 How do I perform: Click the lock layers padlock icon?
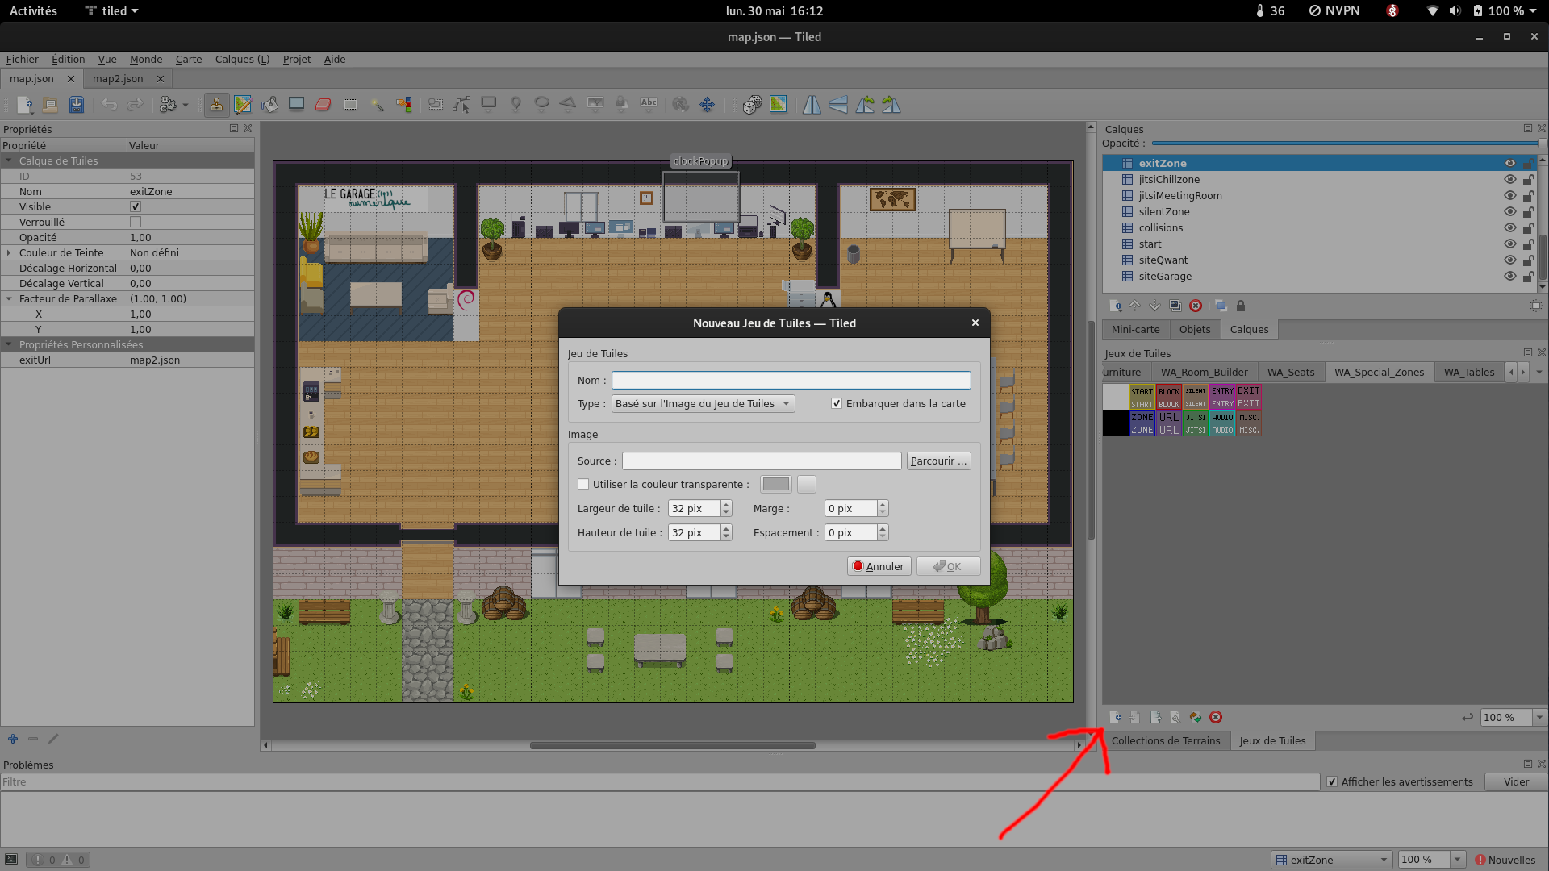coord(1241,306)
